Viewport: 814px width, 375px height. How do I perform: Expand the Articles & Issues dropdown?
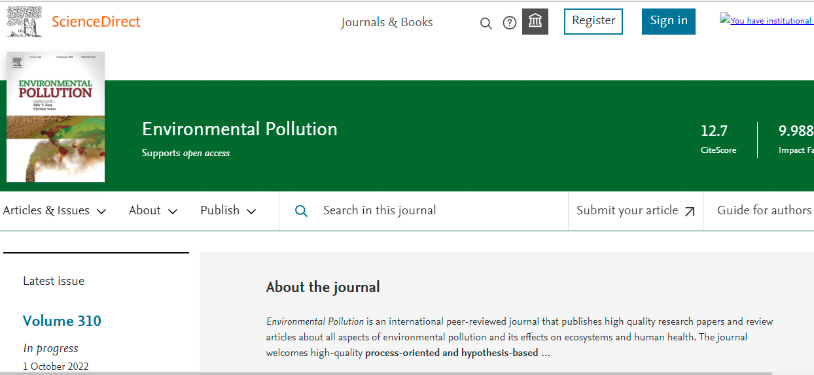click(54, 210)
